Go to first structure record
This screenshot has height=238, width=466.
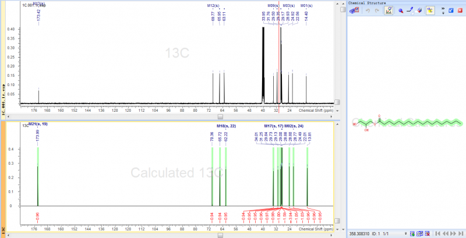[x=437, y=234]
